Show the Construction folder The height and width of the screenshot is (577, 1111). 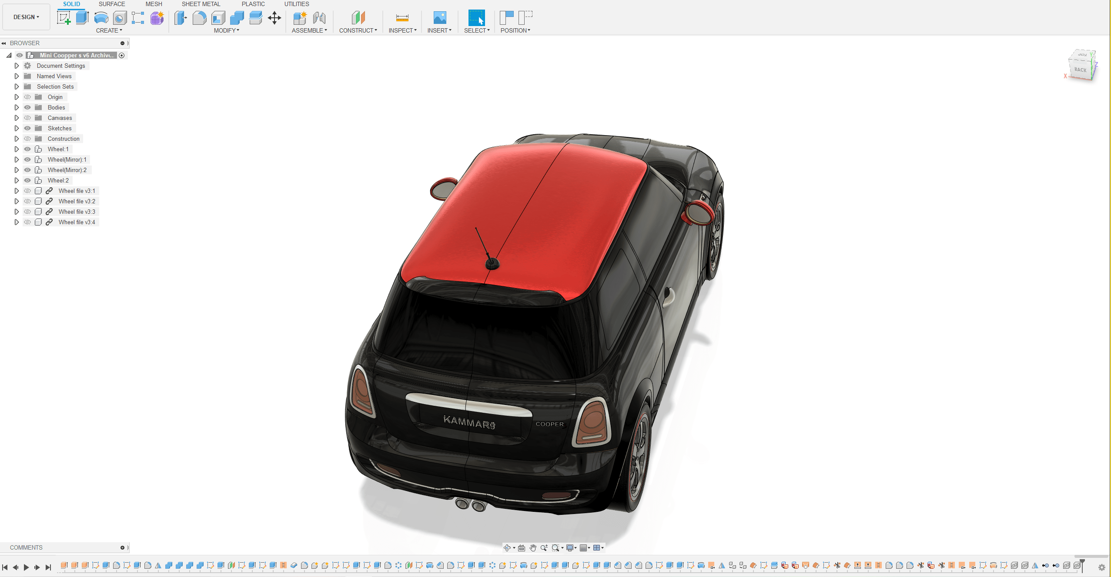(27, 139)
